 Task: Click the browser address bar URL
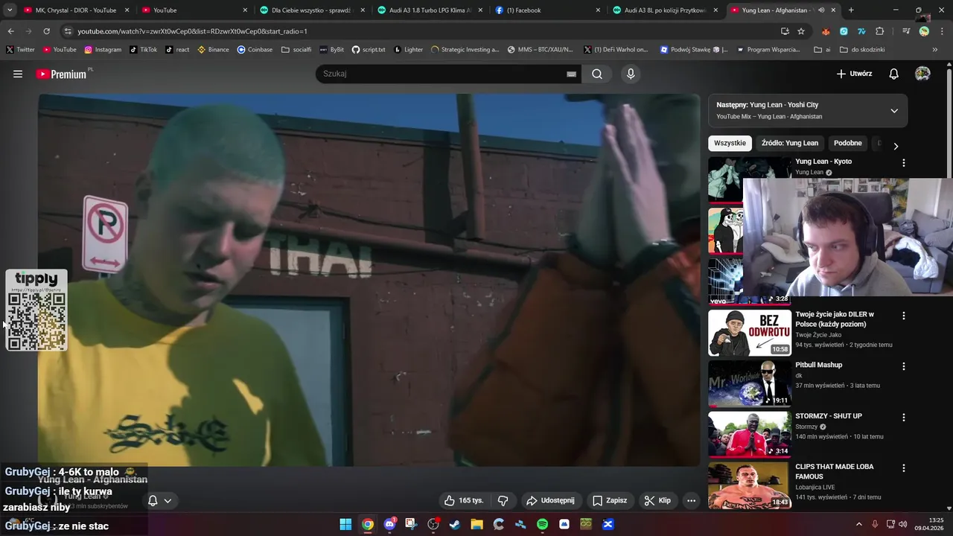192,31
